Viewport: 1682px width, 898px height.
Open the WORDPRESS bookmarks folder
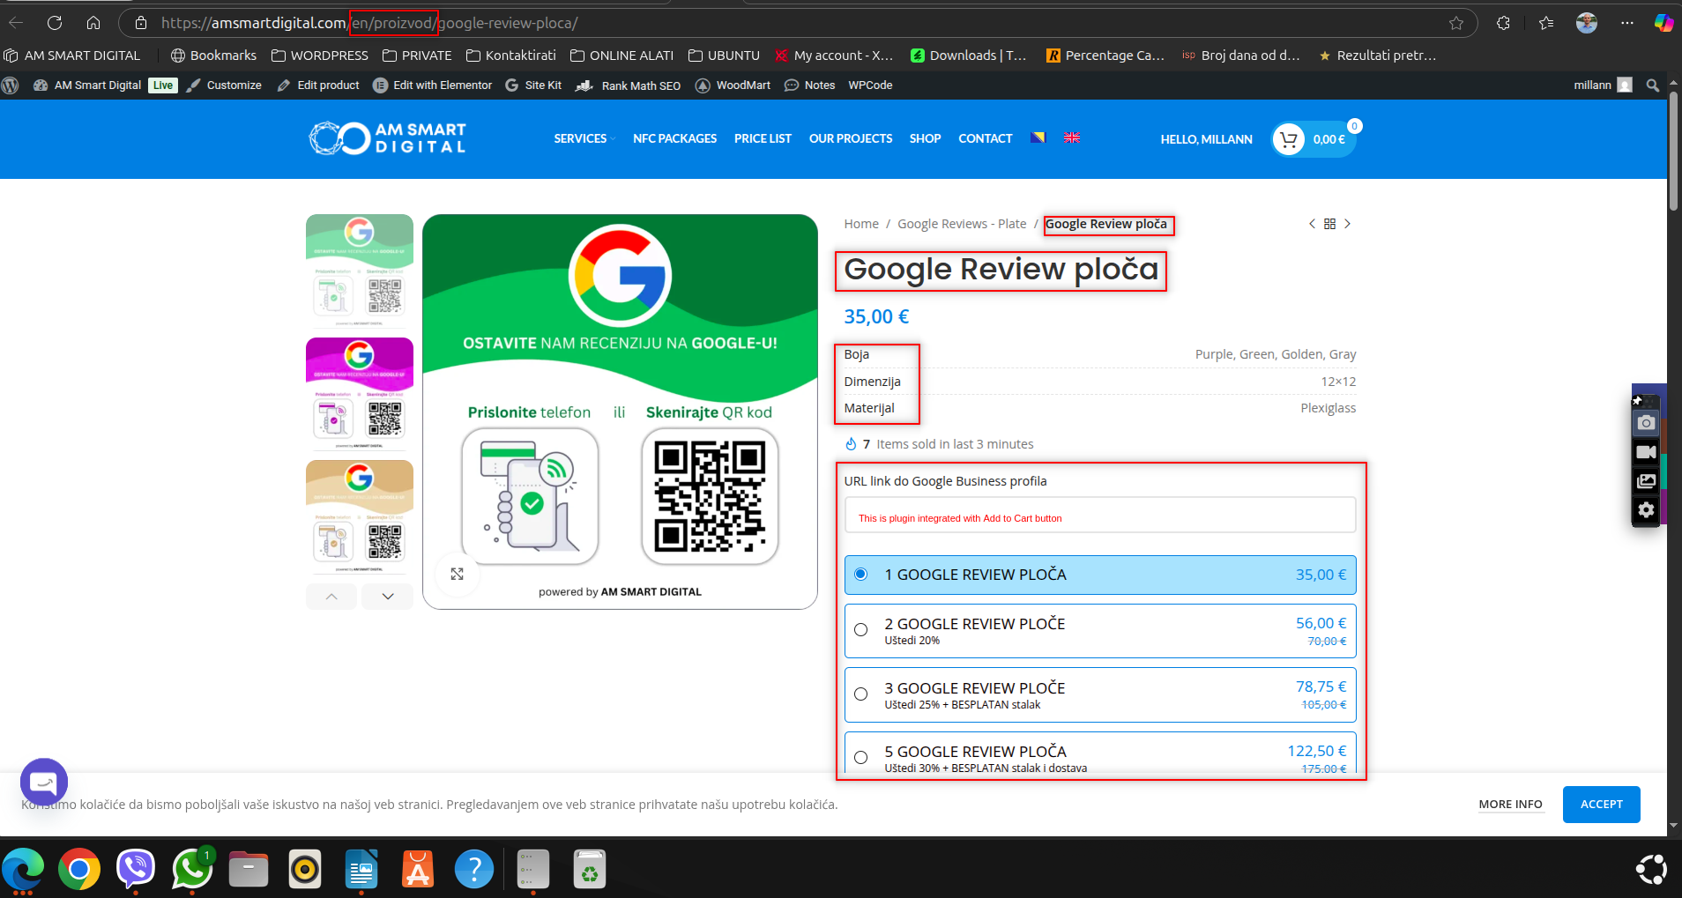tap(320, 56)
